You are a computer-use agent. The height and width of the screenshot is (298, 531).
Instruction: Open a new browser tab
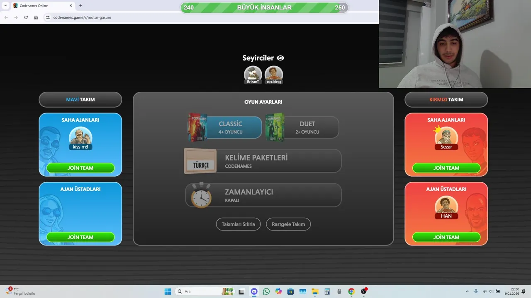pos(80,6)
